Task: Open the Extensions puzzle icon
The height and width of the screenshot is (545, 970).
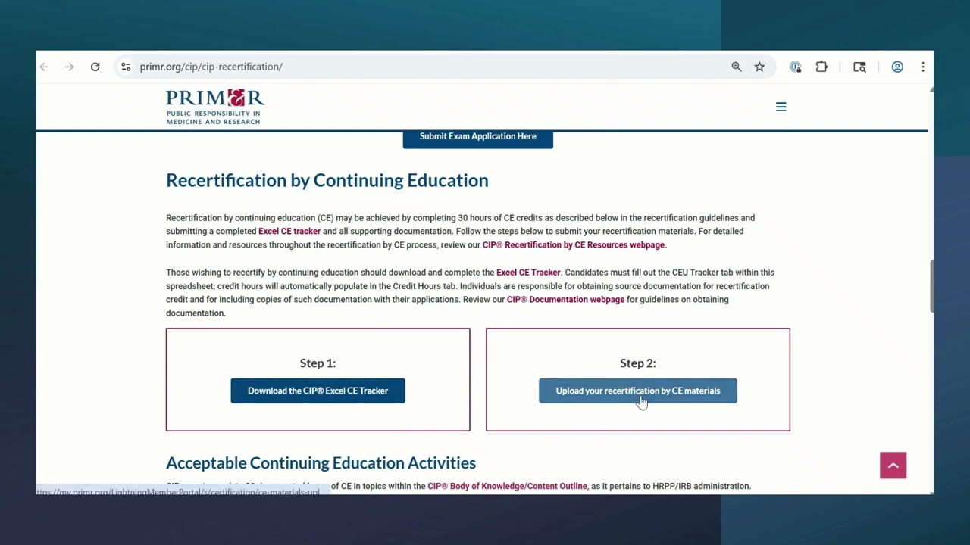Action: coord(821,67)
